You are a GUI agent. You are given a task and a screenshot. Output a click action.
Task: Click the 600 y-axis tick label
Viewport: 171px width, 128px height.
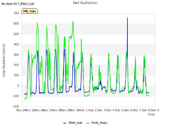pyautogui.click(x=16, y=23)
